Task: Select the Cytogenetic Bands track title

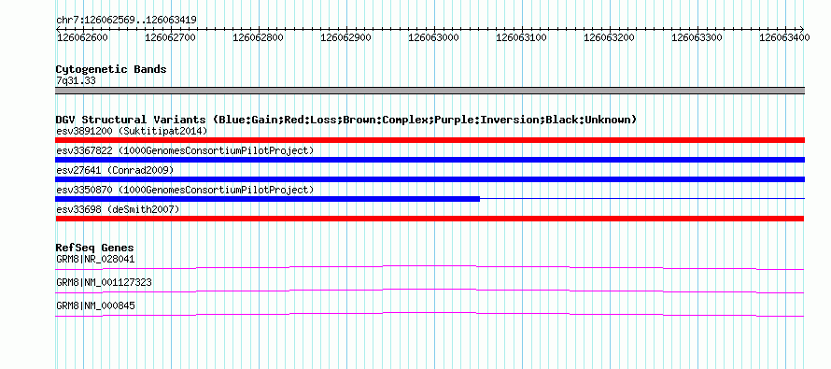Action: [x=111, y=69]
